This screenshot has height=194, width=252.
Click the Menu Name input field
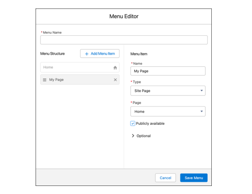124,40
